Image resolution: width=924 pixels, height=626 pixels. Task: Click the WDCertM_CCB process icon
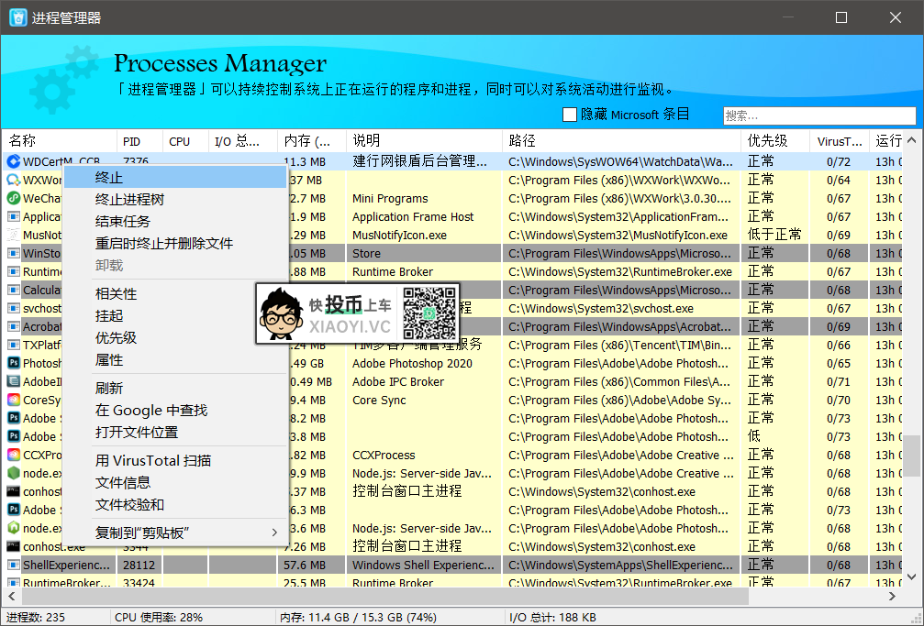13,161
